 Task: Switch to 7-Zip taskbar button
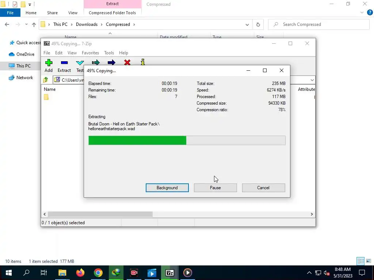(169, 273)
